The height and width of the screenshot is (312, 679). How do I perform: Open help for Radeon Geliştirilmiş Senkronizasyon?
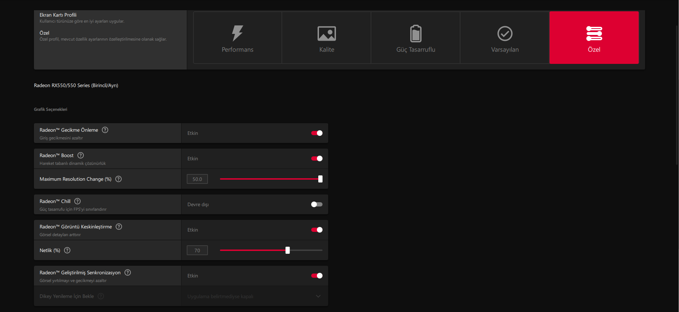(128, 272)
